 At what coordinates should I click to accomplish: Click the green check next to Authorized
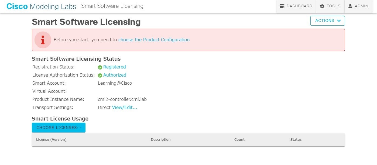100,75
